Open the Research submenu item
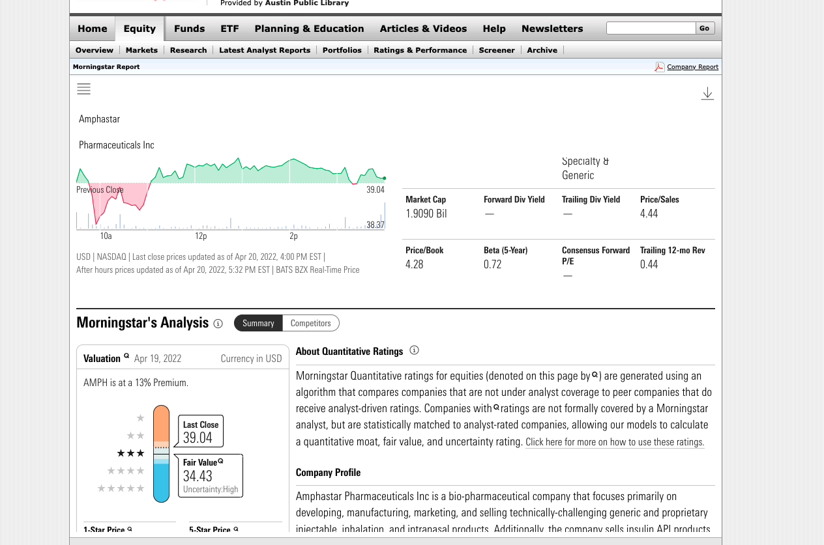Image resolution: width=824 pixels, height=545 pixels. (x=188, y=50)
